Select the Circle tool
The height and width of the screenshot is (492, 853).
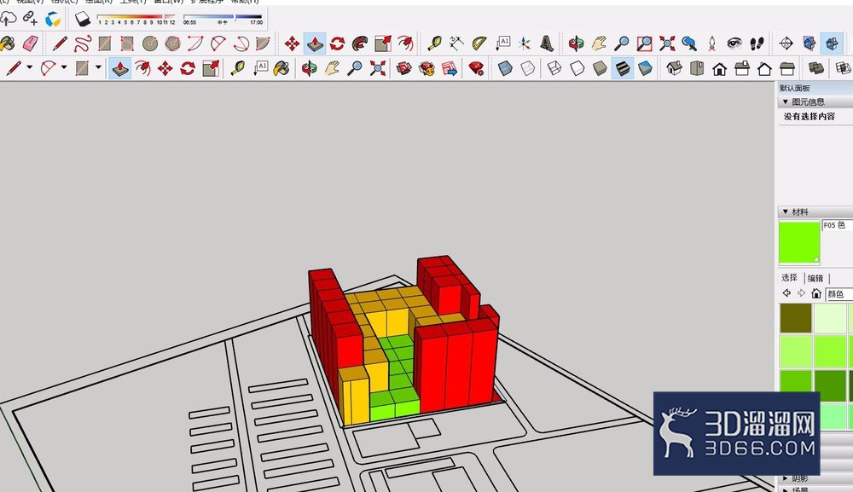tap(149, 43)
